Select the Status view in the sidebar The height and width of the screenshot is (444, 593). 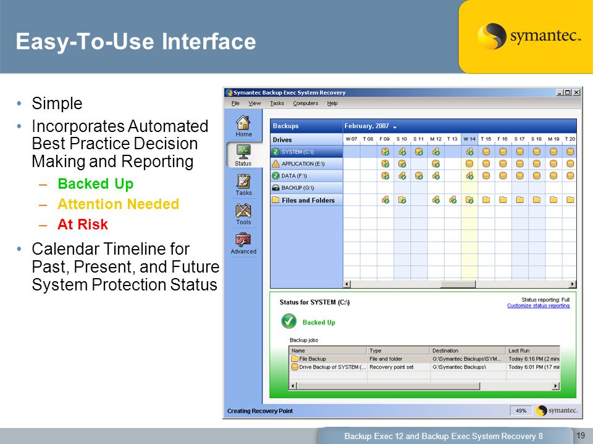[x=243, y=155]
